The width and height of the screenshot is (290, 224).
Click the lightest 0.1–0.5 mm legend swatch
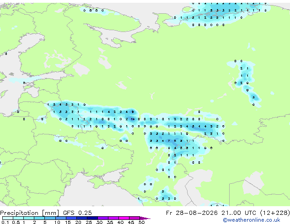pos(8,218)
